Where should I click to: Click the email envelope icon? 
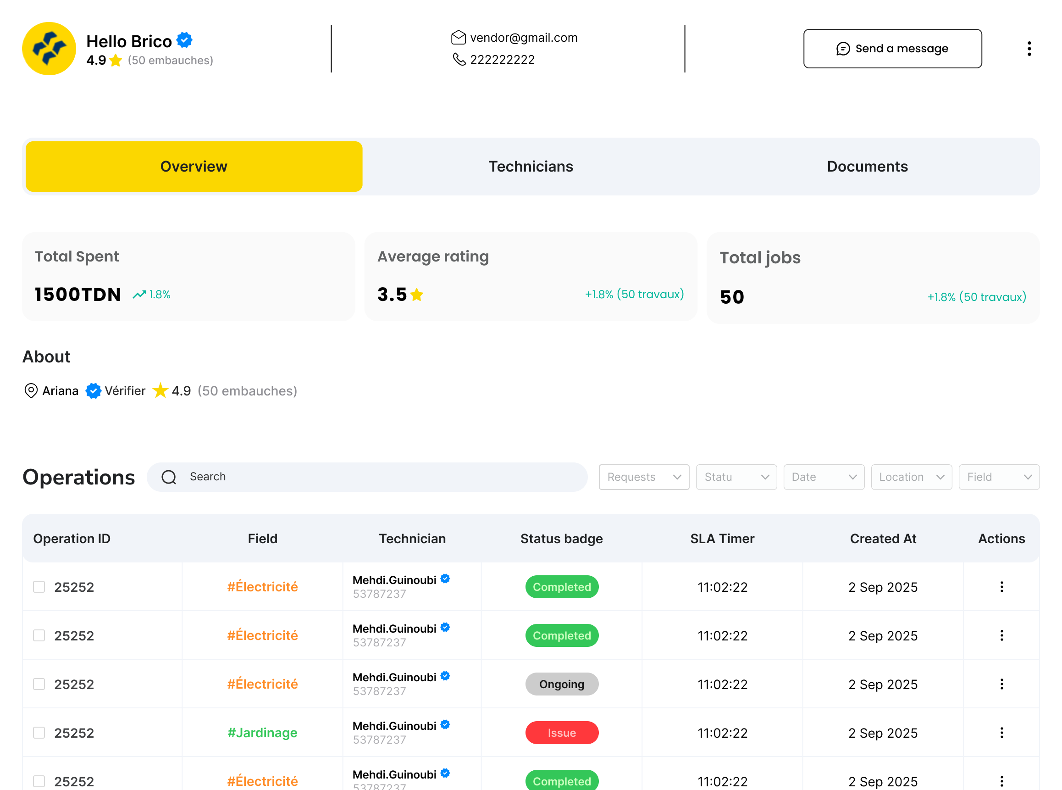point(458,37)
